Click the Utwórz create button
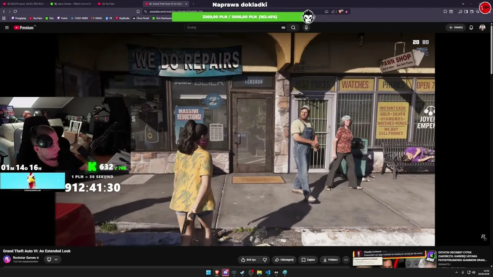Image resolution: width=493 pixels, height=277 pixels. point(456,28)
